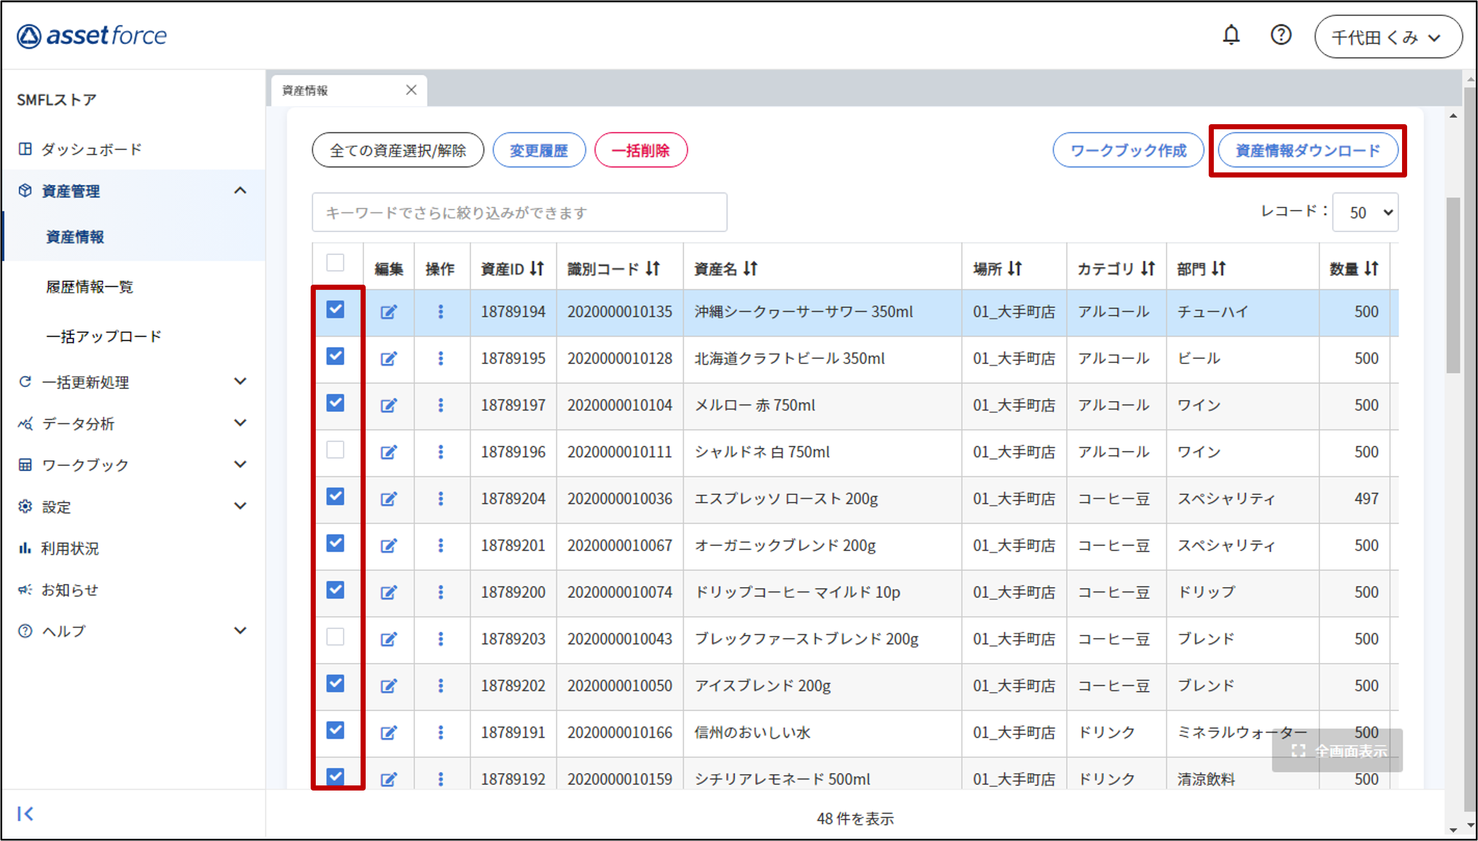
Task: Check the box for シャルドネ 白 750ml
Action: [336, 450]
